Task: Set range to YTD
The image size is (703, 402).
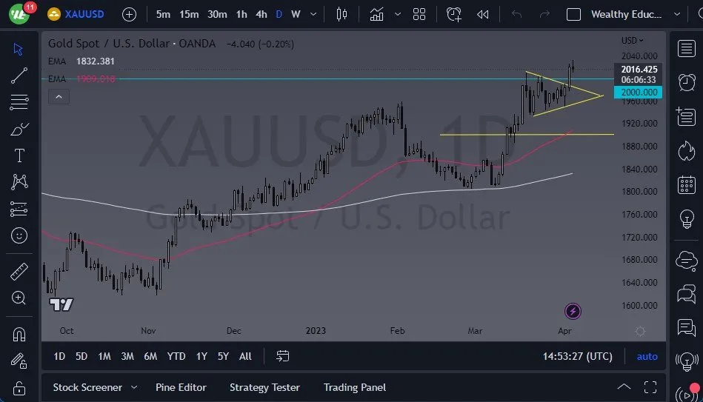Action: [176, 356]
